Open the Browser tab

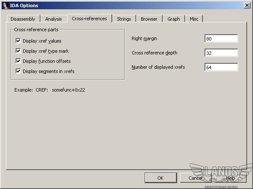(149, 19)
